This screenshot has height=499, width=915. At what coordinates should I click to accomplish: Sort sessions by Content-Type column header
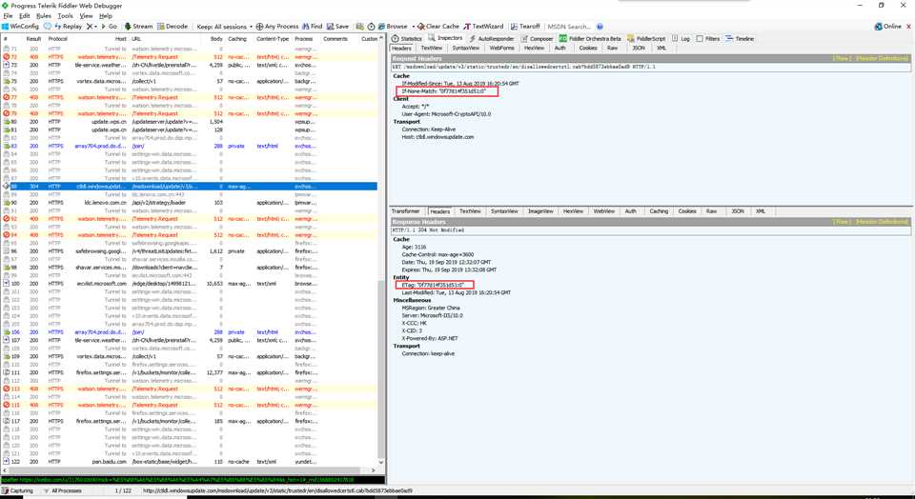coord(273,38)
